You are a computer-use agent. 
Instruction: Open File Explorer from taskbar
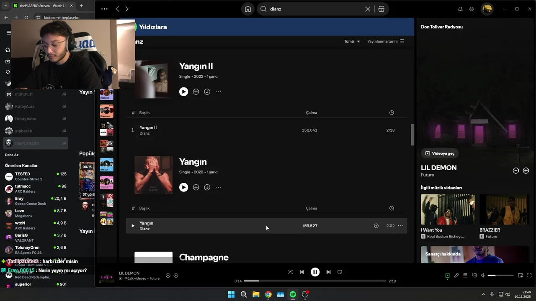coord(256,294)
